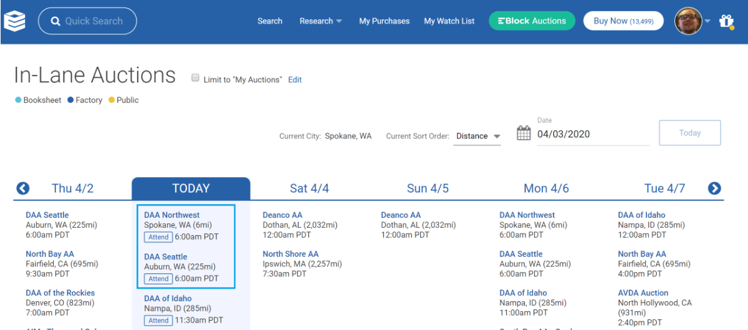The width and height of the screenshot is (748, 330).
Task: Click the In-Lane Auctions heading
Action: coord(95,75)
